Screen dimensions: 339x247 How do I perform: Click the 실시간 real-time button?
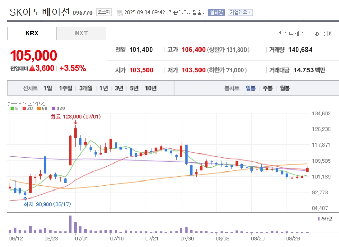(216, 12)
